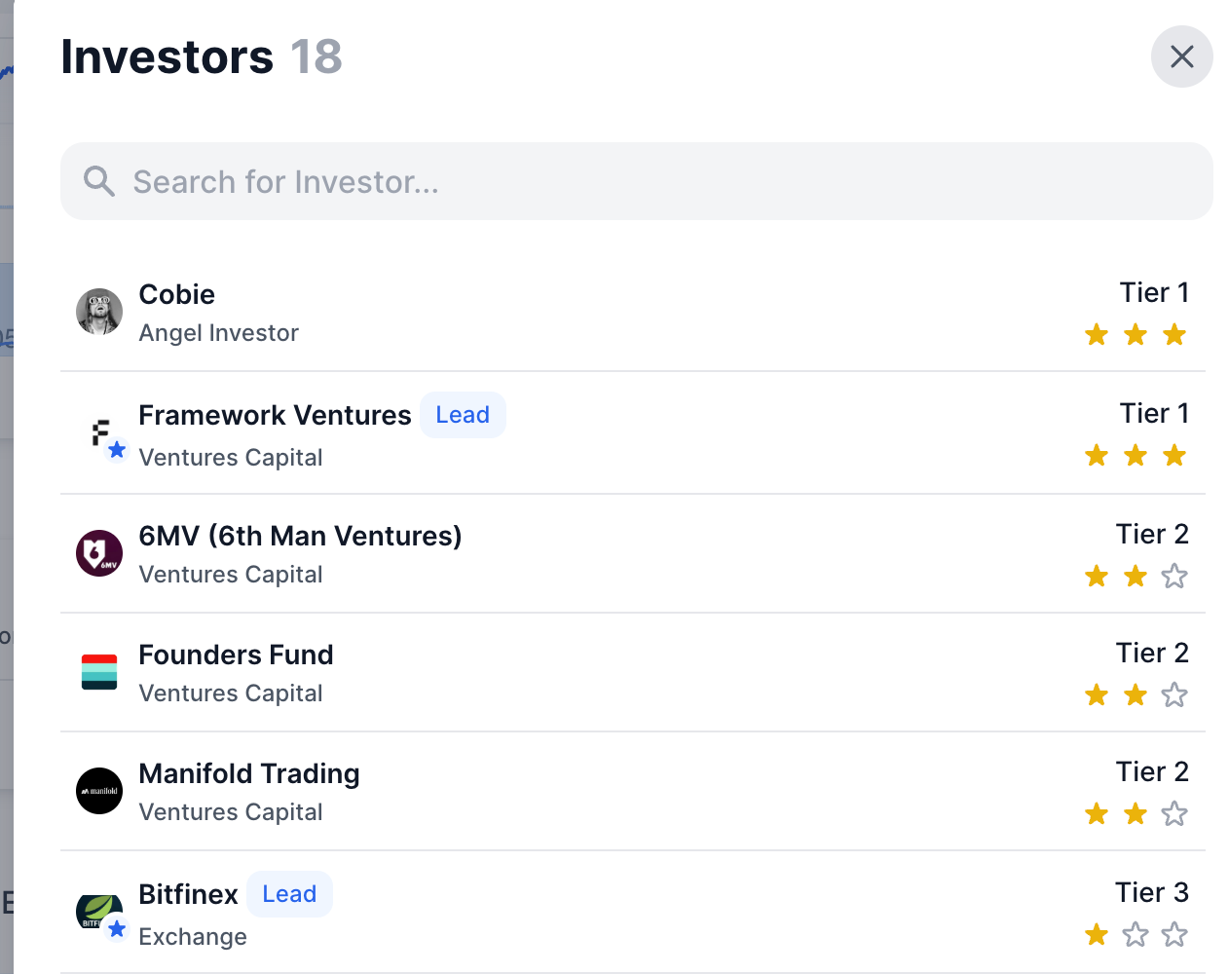Click the Manifold Trading logo
Viewport: 1229px width, 974px height.
click(98, 791)
